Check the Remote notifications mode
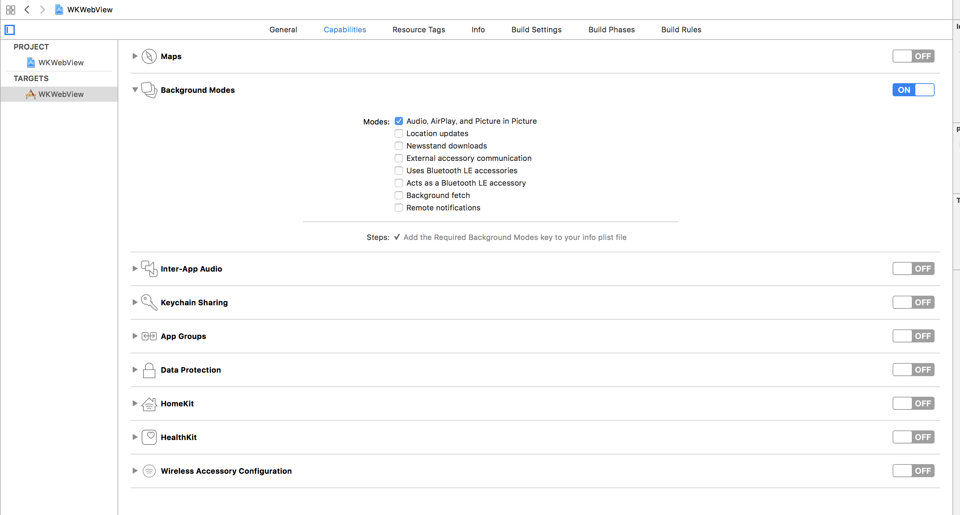Image resolution: width=960 pixels, height=515 pixels. coord(399,208)
